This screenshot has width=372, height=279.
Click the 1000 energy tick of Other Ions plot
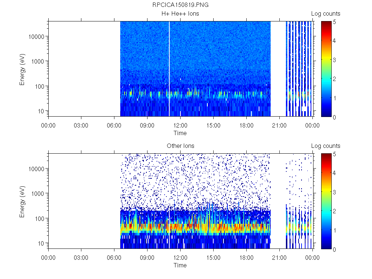[38, 194]
